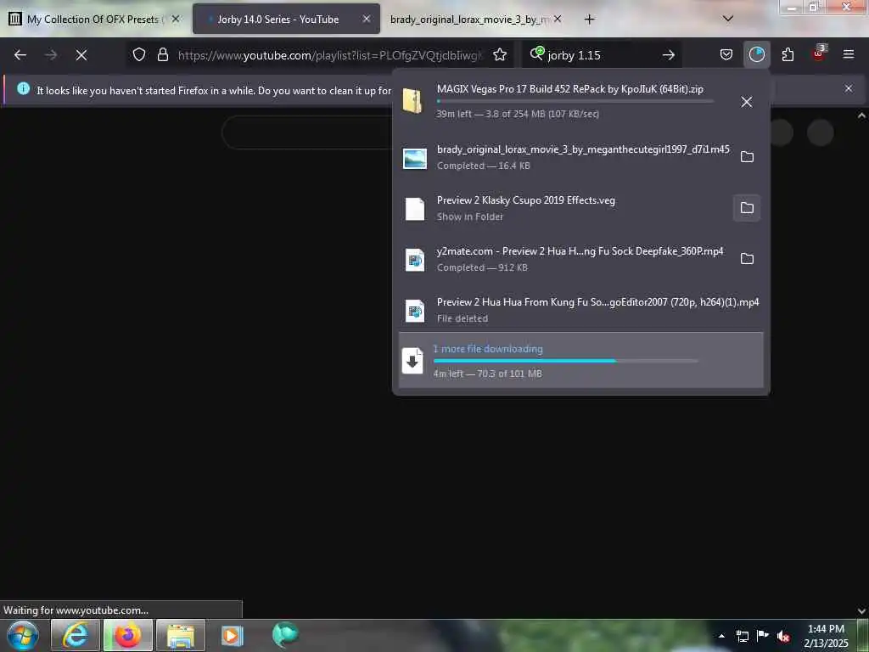The width and height of the screenshot is (869, 652).
Task: Show Klasky Csupo veg file in folder
Action: pyautogui.click(x=747, y=208)
